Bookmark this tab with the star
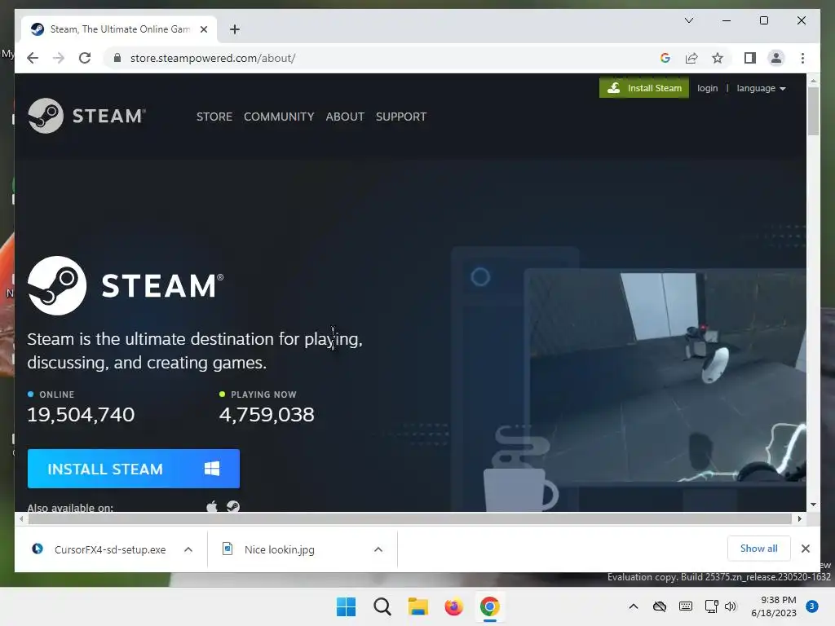Screen dimensions: 835x626 718,58
